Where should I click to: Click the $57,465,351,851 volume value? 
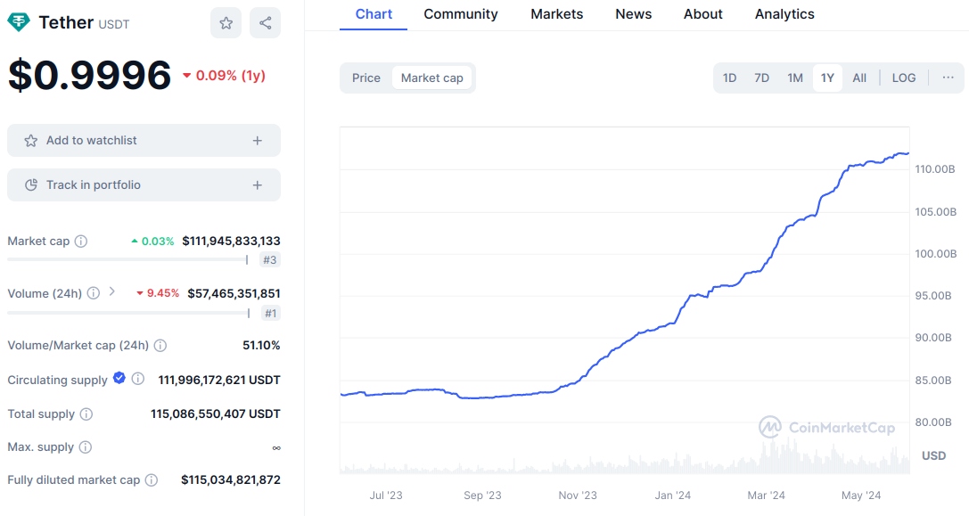click(x=234, y=293)
